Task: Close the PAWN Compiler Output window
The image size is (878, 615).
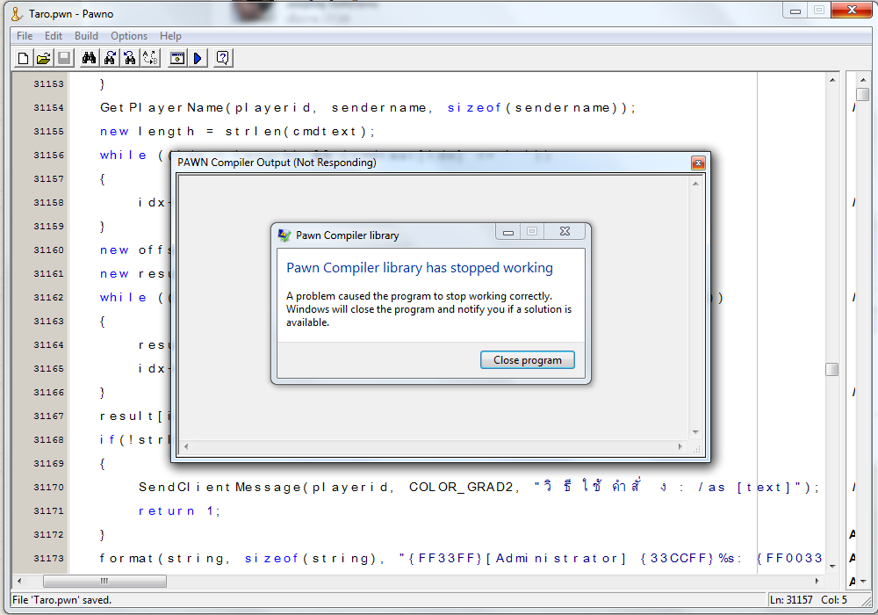Action: pos(698,163)
